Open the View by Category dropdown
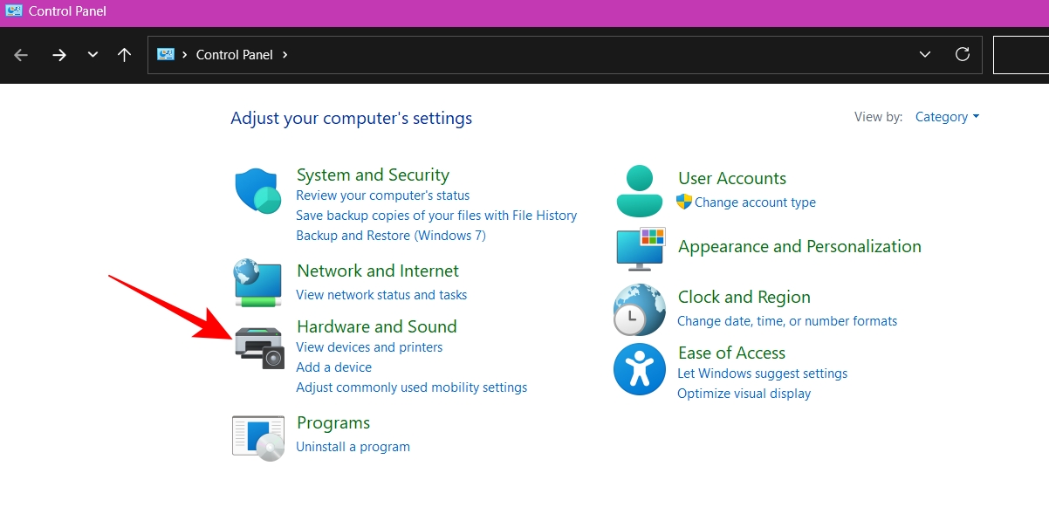The width and height of the screenshot is (1049, 528). click(947, 117)
